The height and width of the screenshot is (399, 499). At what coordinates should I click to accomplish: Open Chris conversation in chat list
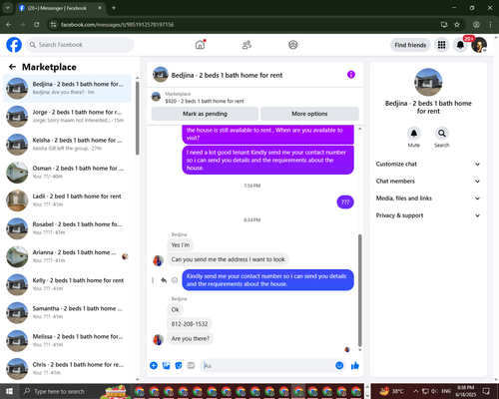68,368
